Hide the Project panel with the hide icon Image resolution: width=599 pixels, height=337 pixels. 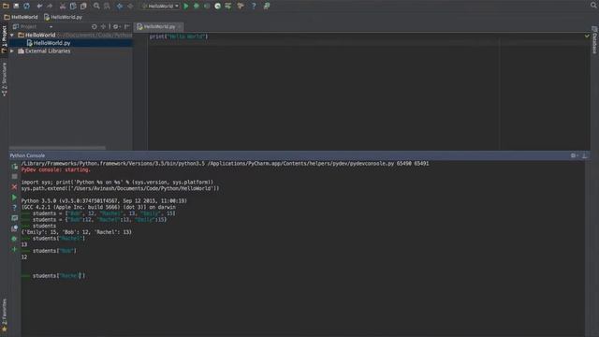pos(127,27)
